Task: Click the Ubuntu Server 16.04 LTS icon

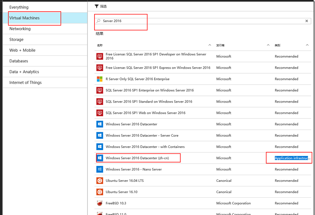Action: (x=99, y=181)
